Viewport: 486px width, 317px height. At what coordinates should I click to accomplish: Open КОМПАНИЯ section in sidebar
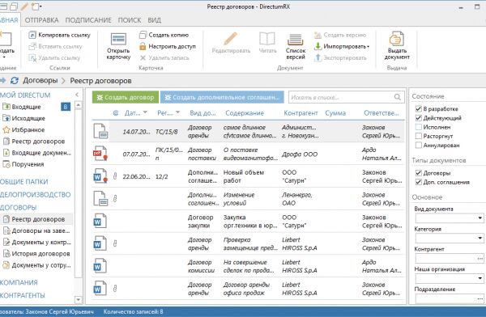click(19, 282)
